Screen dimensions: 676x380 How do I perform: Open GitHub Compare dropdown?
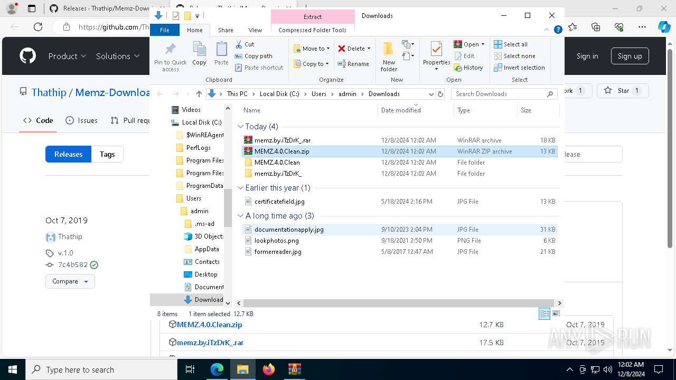(70, 281)
